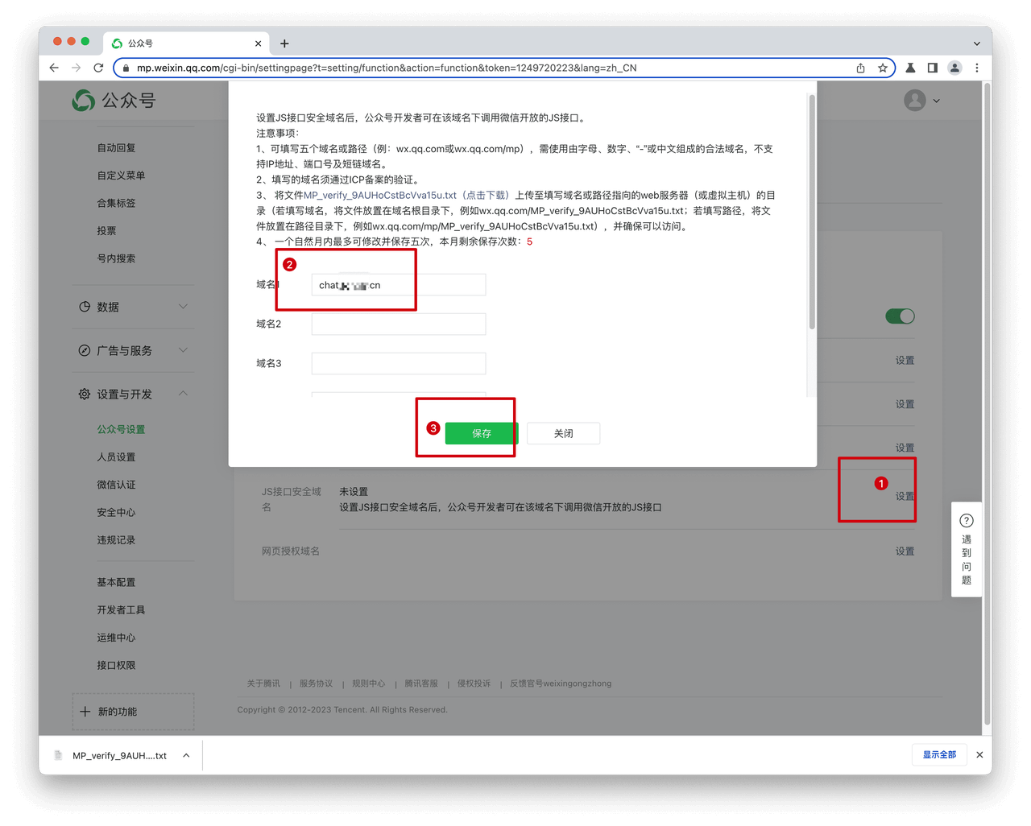Viewport: 1031px width, 826px height.
Task: Click the icon beside 广告与服务
Action: [84, 350]
